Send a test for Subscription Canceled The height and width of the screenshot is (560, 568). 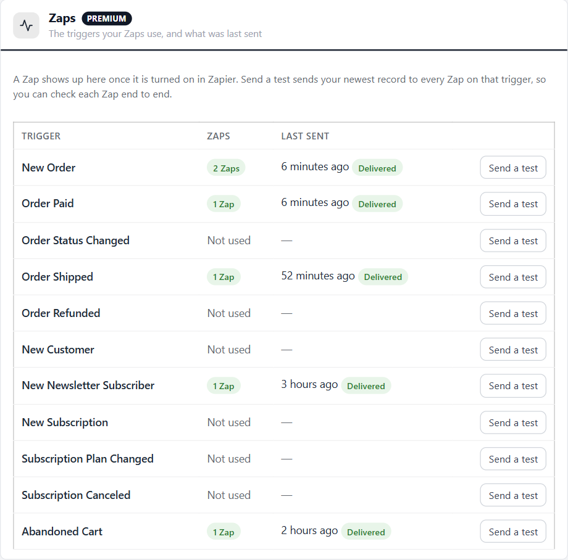(513, 495)
